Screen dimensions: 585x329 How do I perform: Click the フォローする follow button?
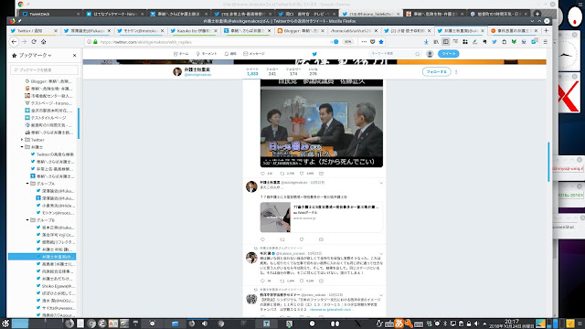pos(437,71)
